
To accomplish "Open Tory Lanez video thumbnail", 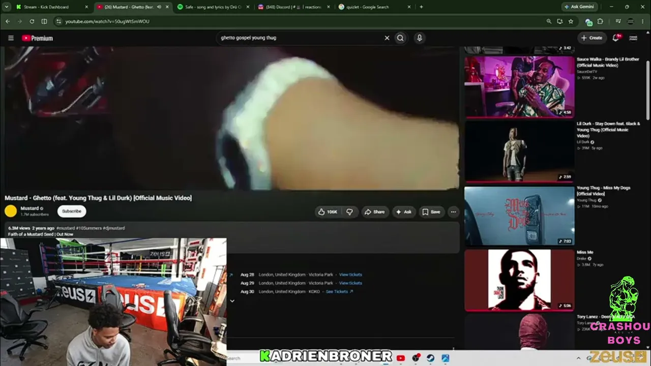I will (519, 331).
